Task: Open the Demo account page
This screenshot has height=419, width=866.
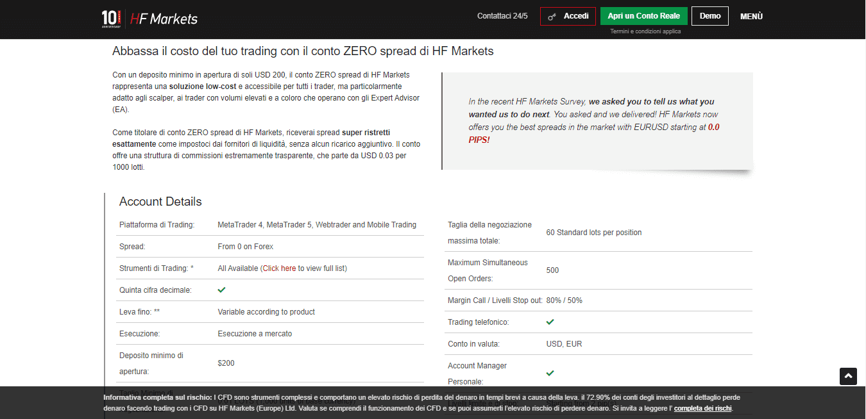Action: click(710, 15)
